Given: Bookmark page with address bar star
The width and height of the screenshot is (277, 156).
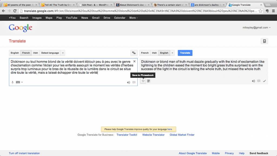Looking at the screenshot, I should click(x=260, y=11).
